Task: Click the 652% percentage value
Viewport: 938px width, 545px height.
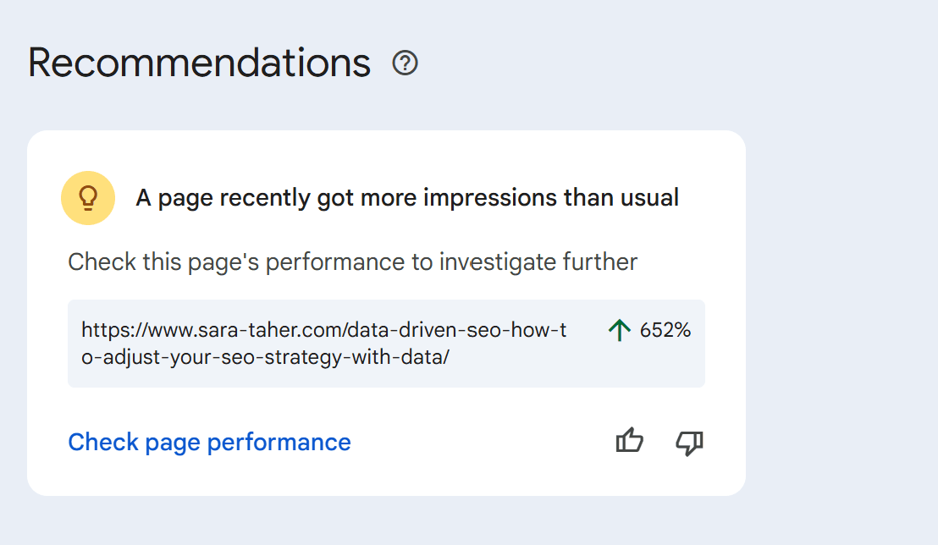Action: pyautogui.click(x=666, y=333)
